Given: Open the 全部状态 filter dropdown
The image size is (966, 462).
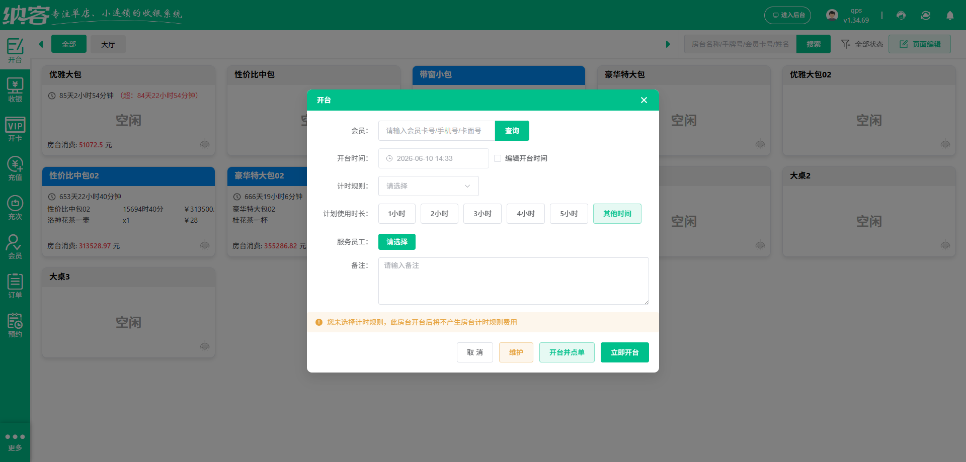Looking at the screenshot, I should (x=862, y=44).
